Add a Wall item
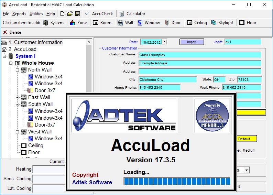The image size is (273, 195). (125, 23)
